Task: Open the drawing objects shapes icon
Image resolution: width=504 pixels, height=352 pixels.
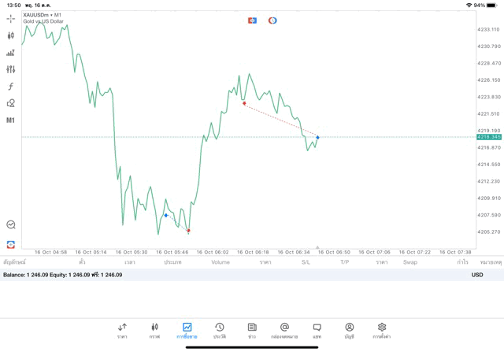Action: coord(10,103)
